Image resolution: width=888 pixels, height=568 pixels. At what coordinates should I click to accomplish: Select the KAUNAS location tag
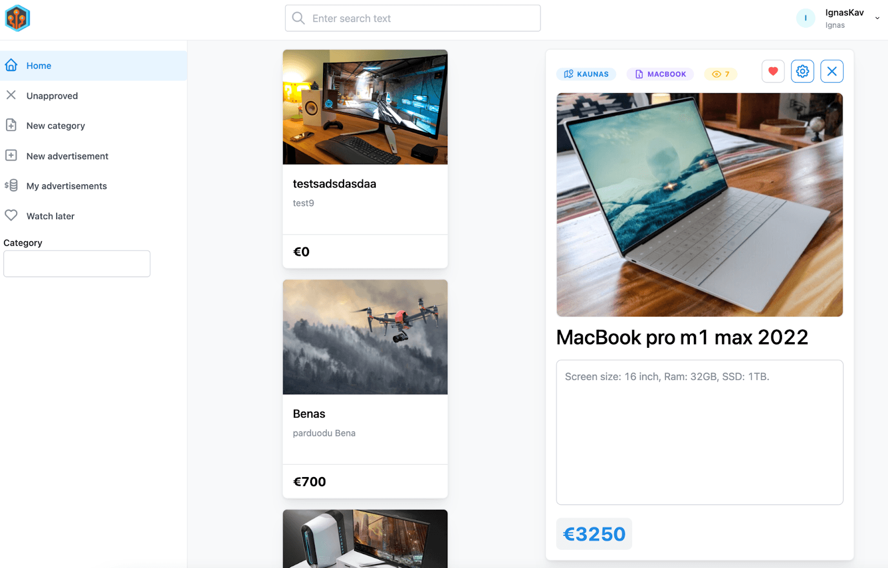[x=586, y=74]
